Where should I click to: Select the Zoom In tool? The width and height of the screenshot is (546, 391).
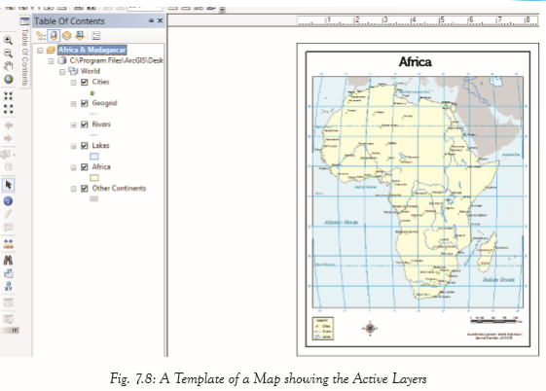pos(8,40)
